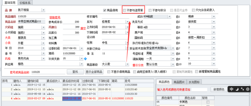Open the 大类 dropdown showing 服装类

click(x=44, y=38)
